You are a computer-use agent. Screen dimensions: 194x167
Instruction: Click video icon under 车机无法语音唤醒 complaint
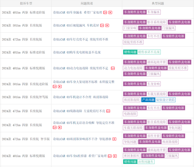tap(60, 127)
